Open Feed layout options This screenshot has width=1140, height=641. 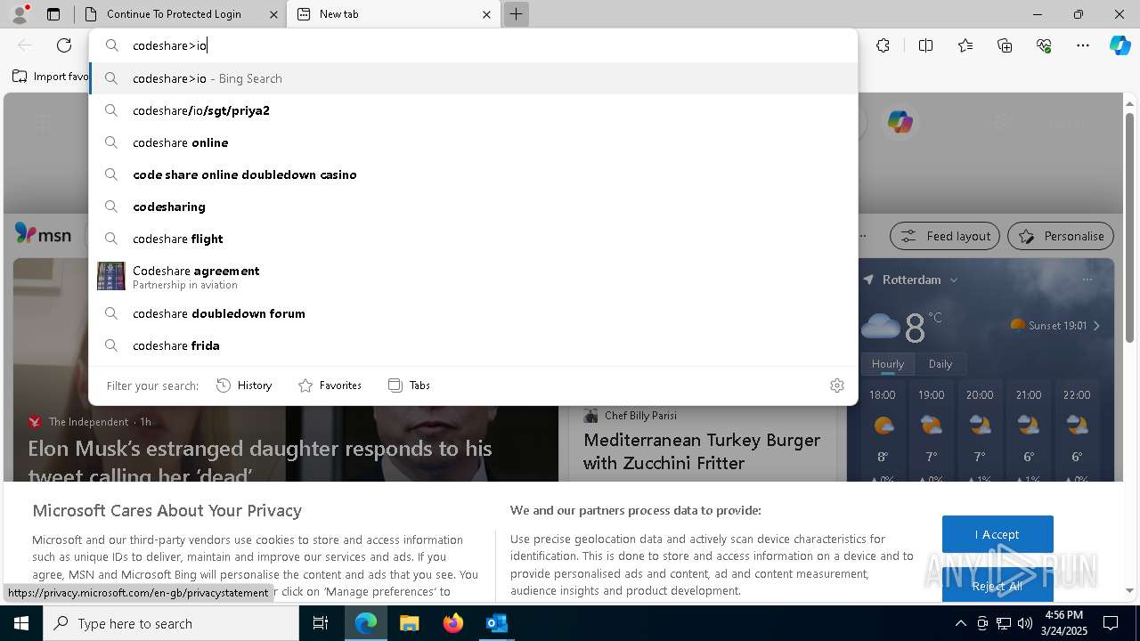pyautogui.click(x=945, y=236)
